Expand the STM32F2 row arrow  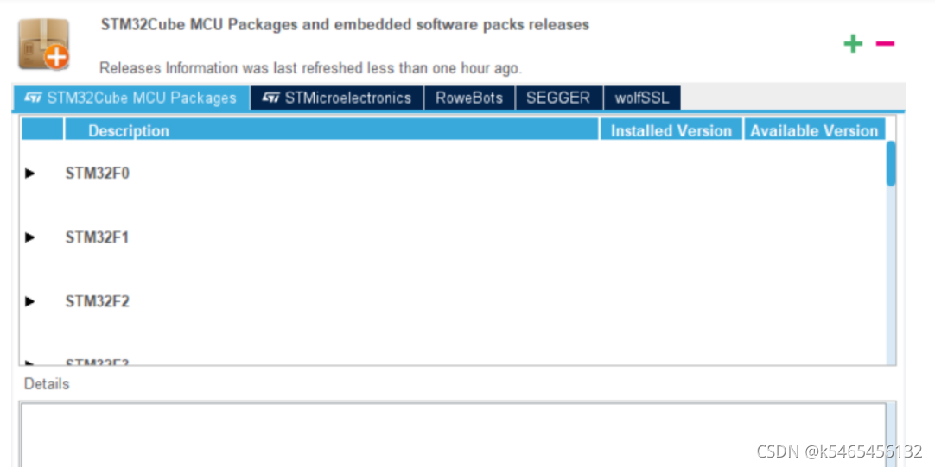point(30,301)
